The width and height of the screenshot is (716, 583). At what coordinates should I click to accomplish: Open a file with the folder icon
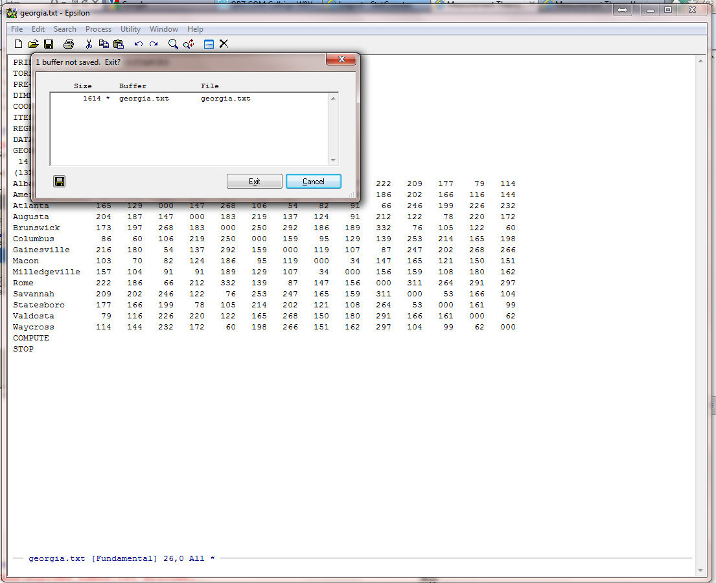33,44
